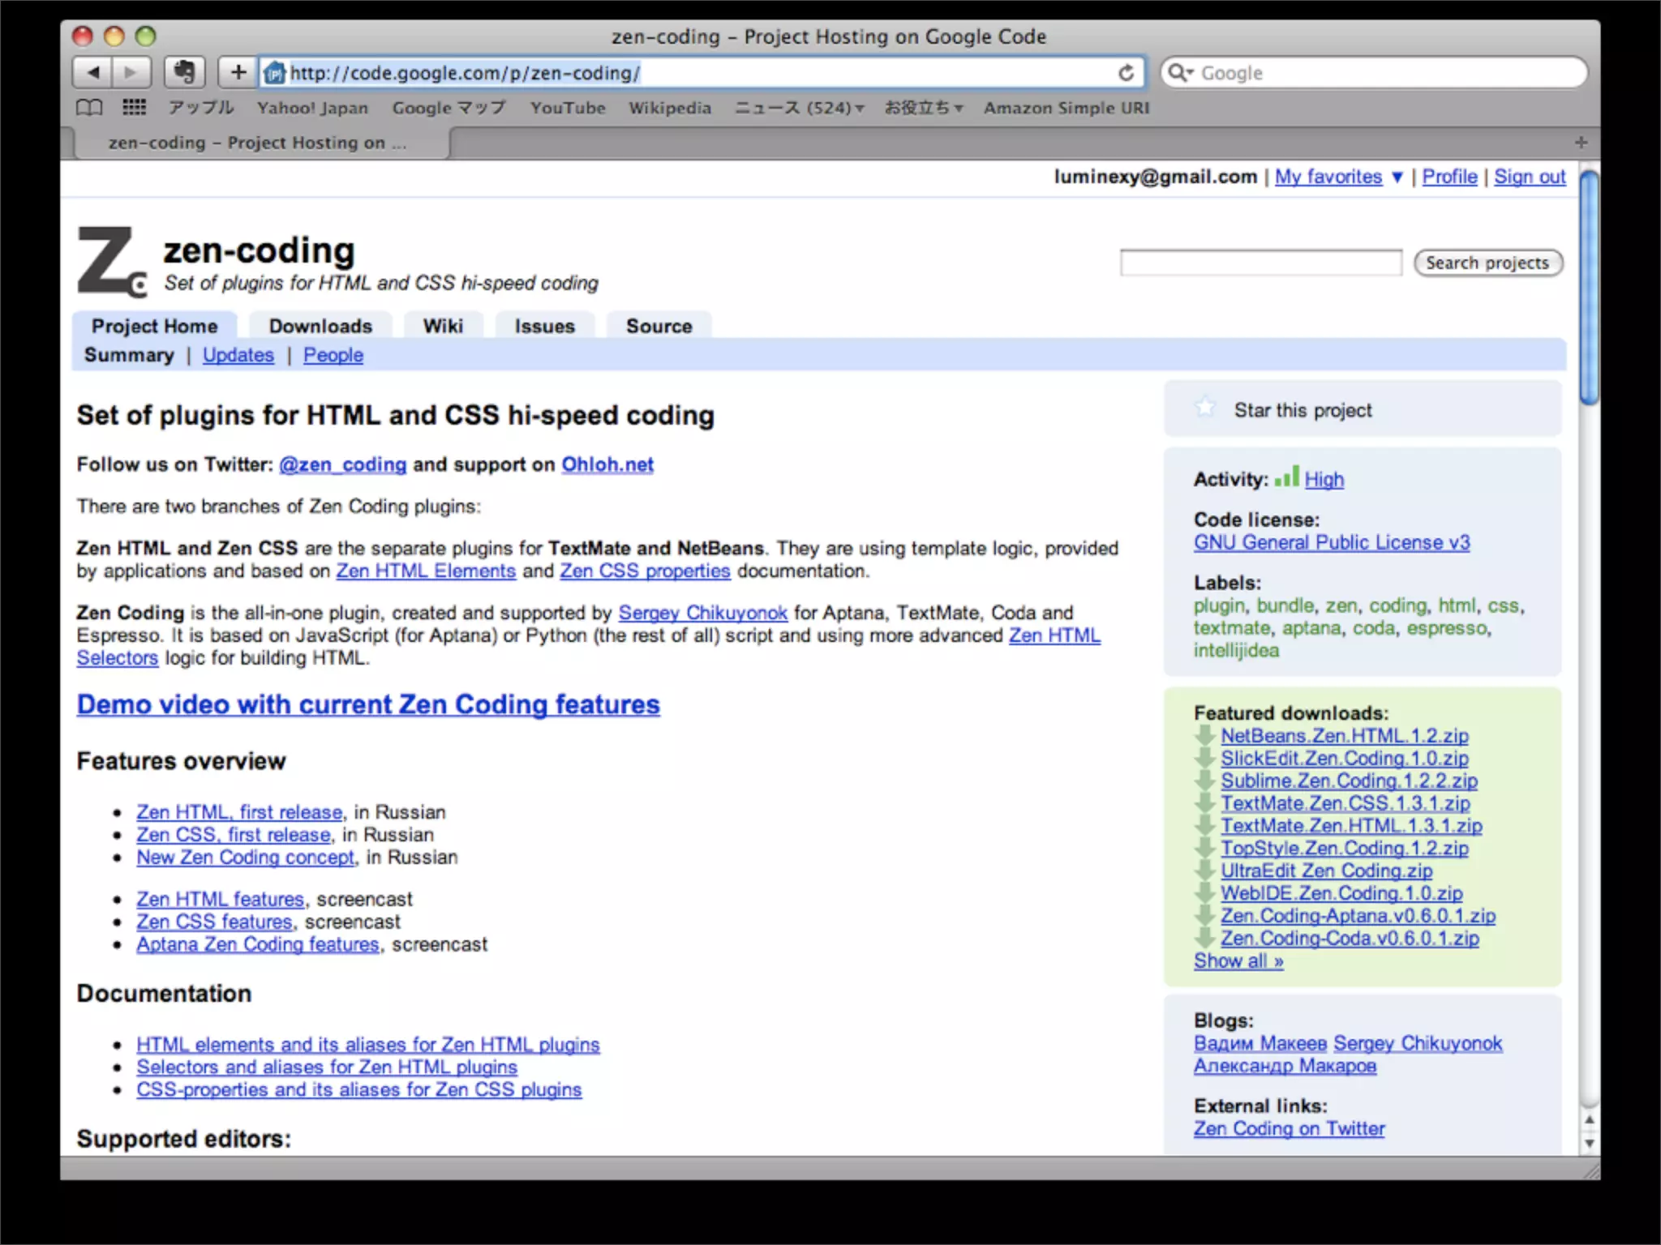Download NetBeans.Zen.HTML.1.2.zip via arrow icon
The image size is (1661, 1245).
pos(1205,736)
